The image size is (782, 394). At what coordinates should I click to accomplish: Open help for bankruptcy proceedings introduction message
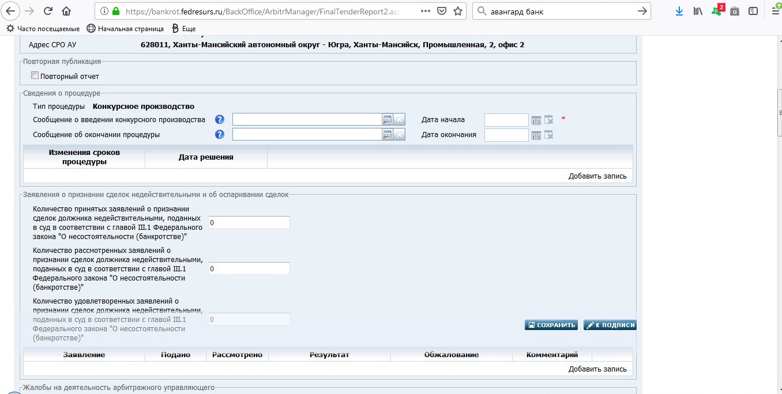[x=220, y=120]
